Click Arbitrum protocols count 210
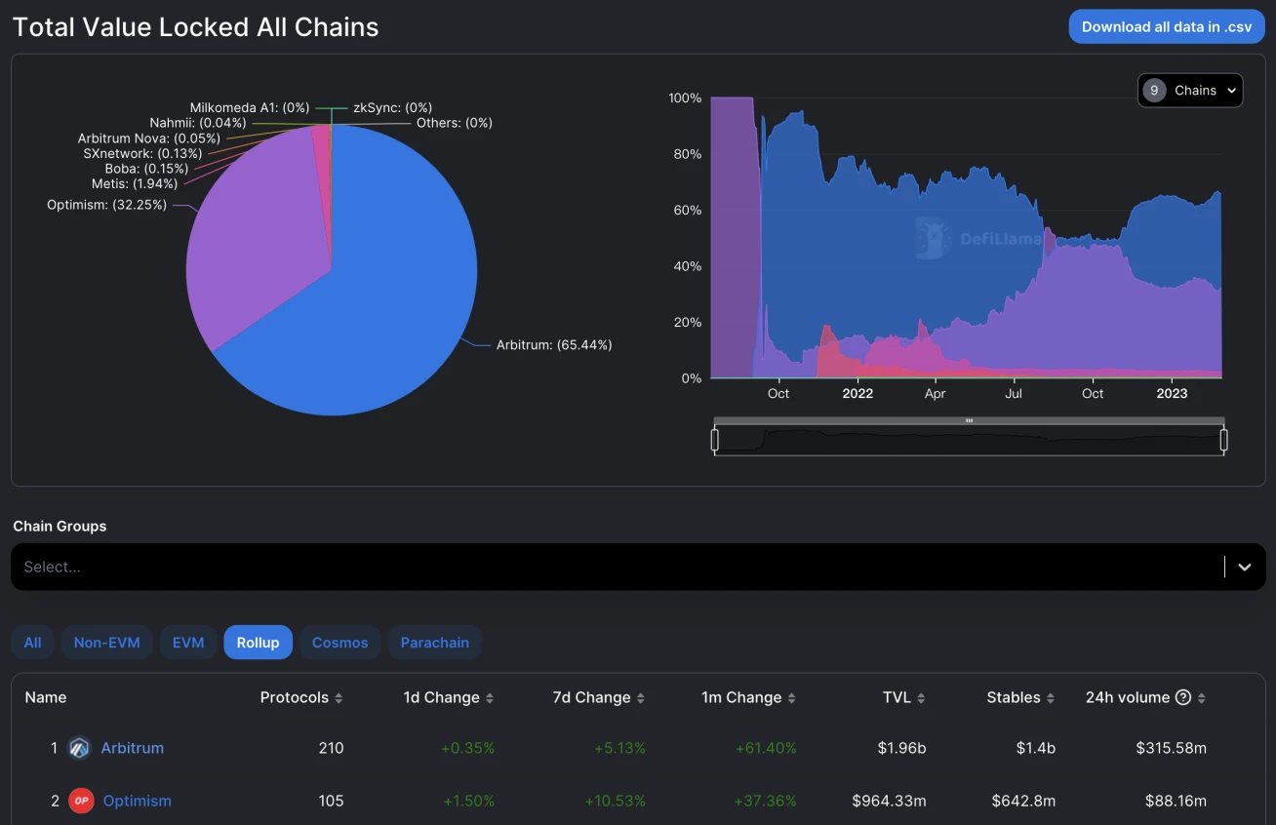 tap(331, 748)
